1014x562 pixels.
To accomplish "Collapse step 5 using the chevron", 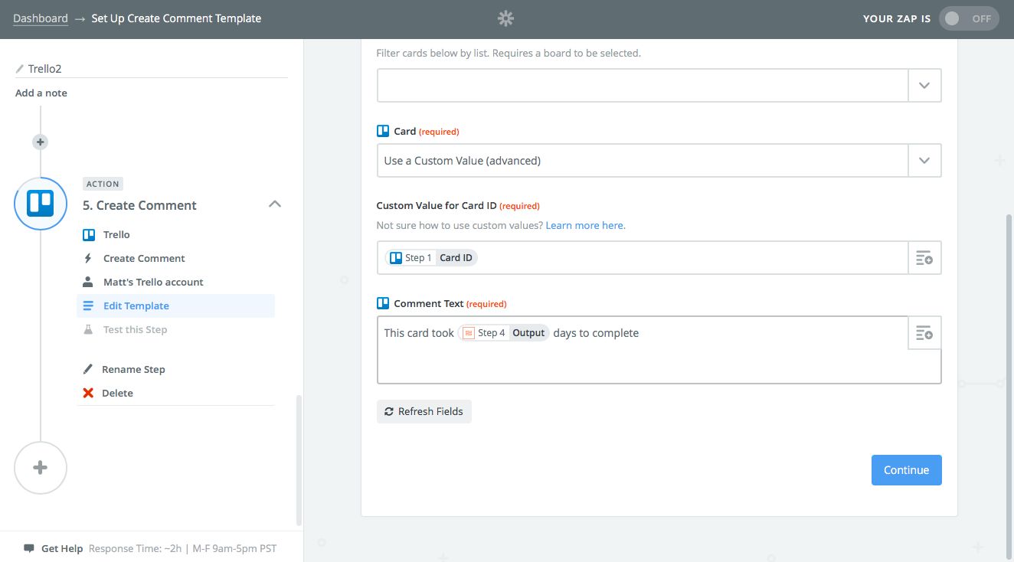I will 275,204.
